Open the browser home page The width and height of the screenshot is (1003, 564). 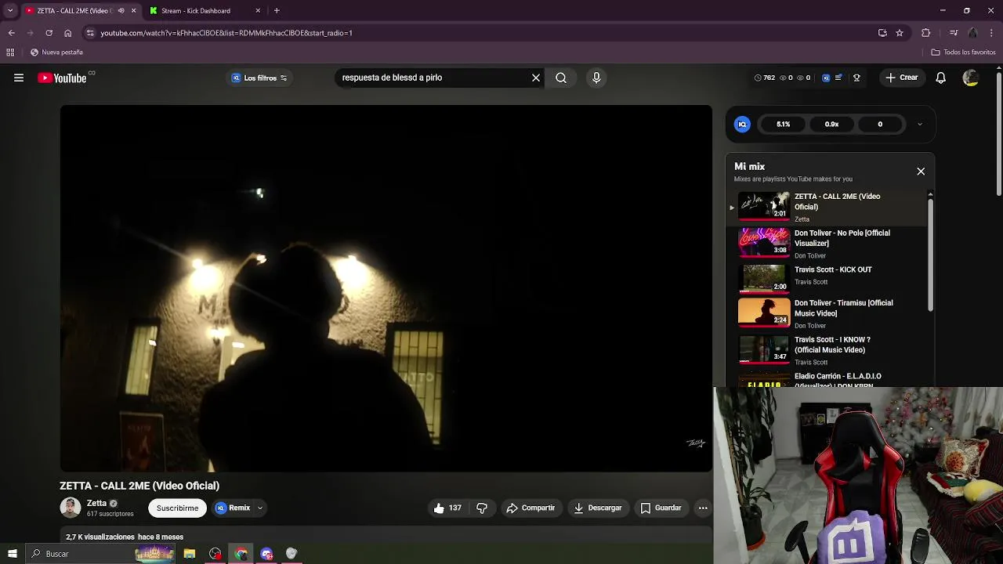[x=67, y=33]
